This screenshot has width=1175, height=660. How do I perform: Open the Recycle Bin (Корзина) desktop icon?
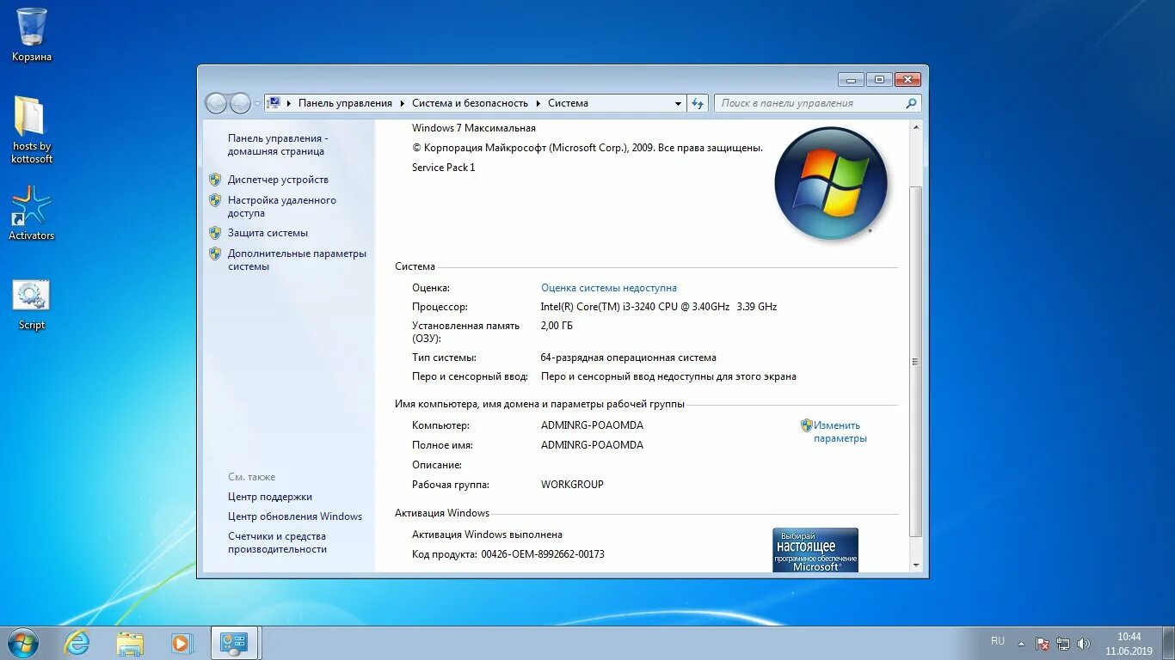coord(32,34)
